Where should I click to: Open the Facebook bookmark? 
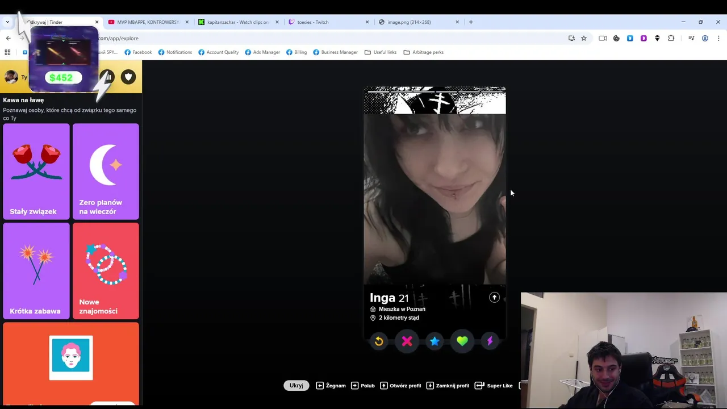[x=138, y=52]
